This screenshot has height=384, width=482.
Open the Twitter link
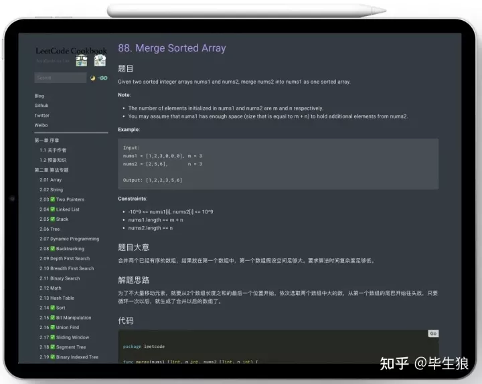tap(42, 116)
